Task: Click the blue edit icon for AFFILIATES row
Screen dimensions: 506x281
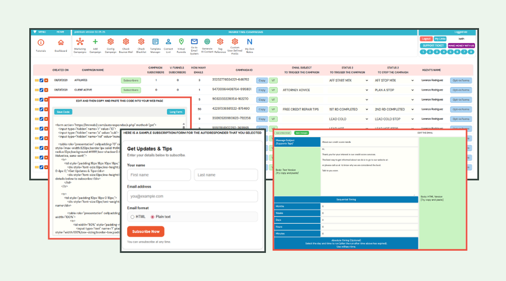Action: point(41,80)
